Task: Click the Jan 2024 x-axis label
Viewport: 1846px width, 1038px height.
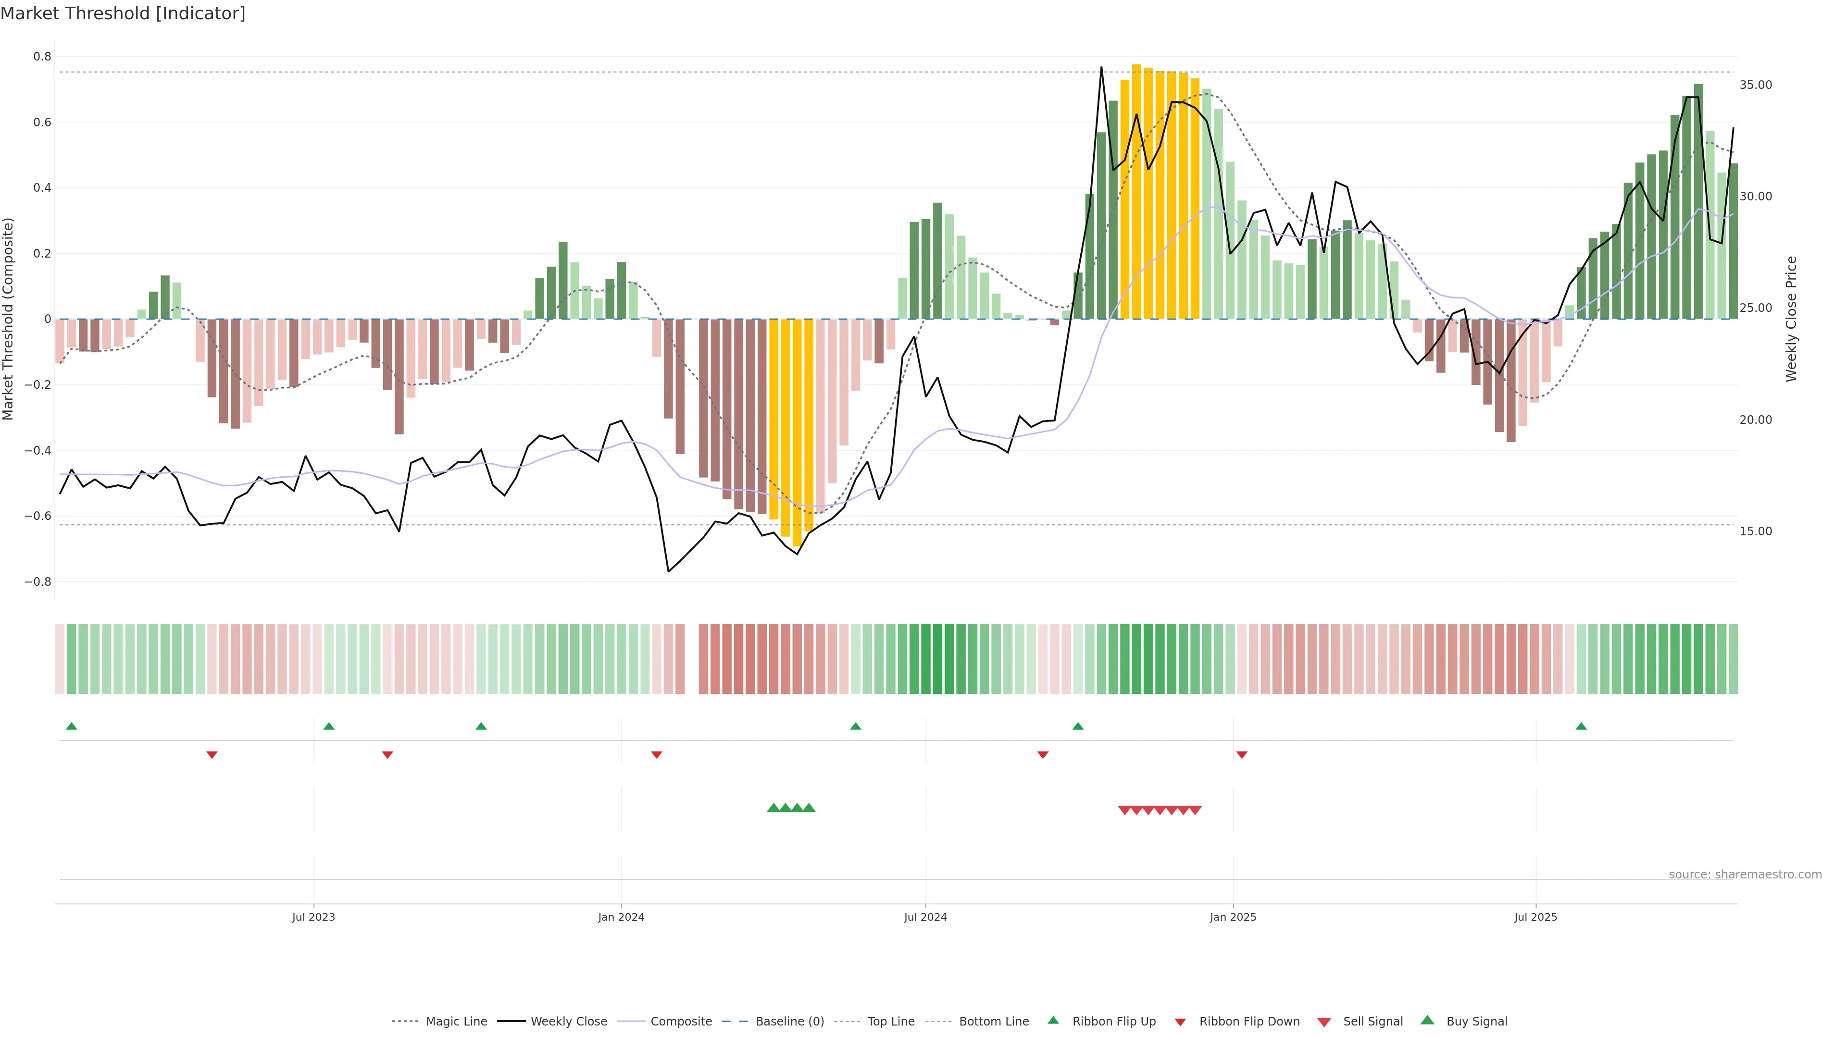Action: click(621, 917)
